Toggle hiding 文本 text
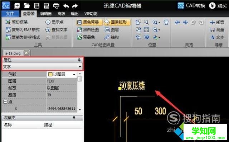The image size is (229, 142). [217, 37]
